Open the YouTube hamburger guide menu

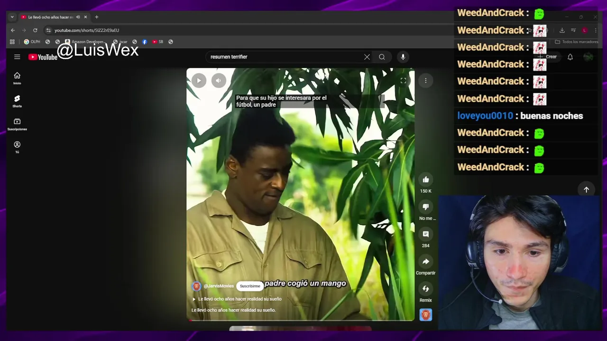(x=17, y=57)
